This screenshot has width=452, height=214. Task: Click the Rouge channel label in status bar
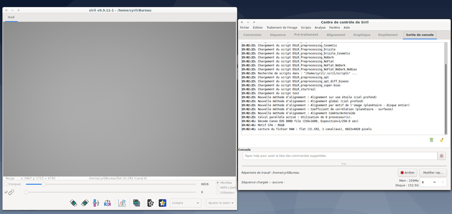pos(10,178)
